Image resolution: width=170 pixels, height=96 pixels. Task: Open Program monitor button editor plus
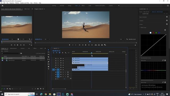point(135,45)
